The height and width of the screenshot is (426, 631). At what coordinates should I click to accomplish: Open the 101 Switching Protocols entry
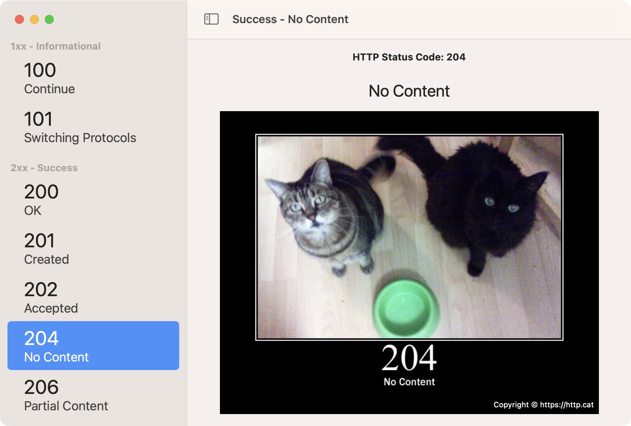[93, 127]
